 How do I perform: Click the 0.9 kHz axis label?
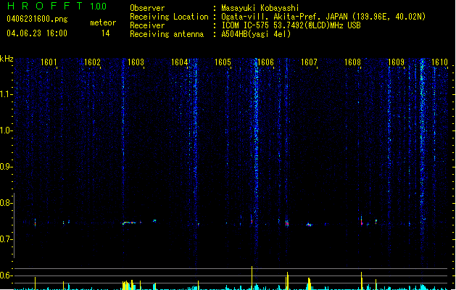click(x=7, y=167)
